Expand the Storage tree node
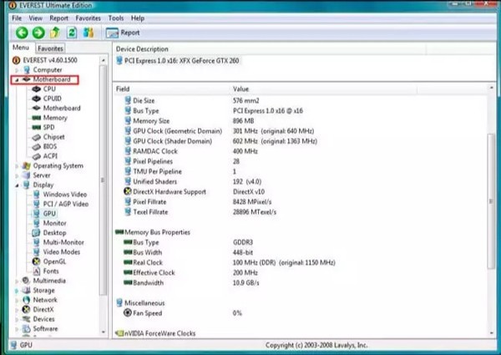The height and width of the screenshot is (355, 501). (x=17, y=291)
